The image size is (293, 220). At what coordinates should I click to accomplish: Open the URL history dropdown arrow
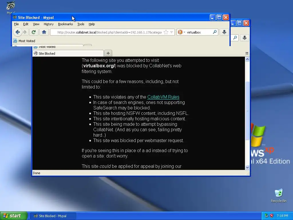coord(171,32)
